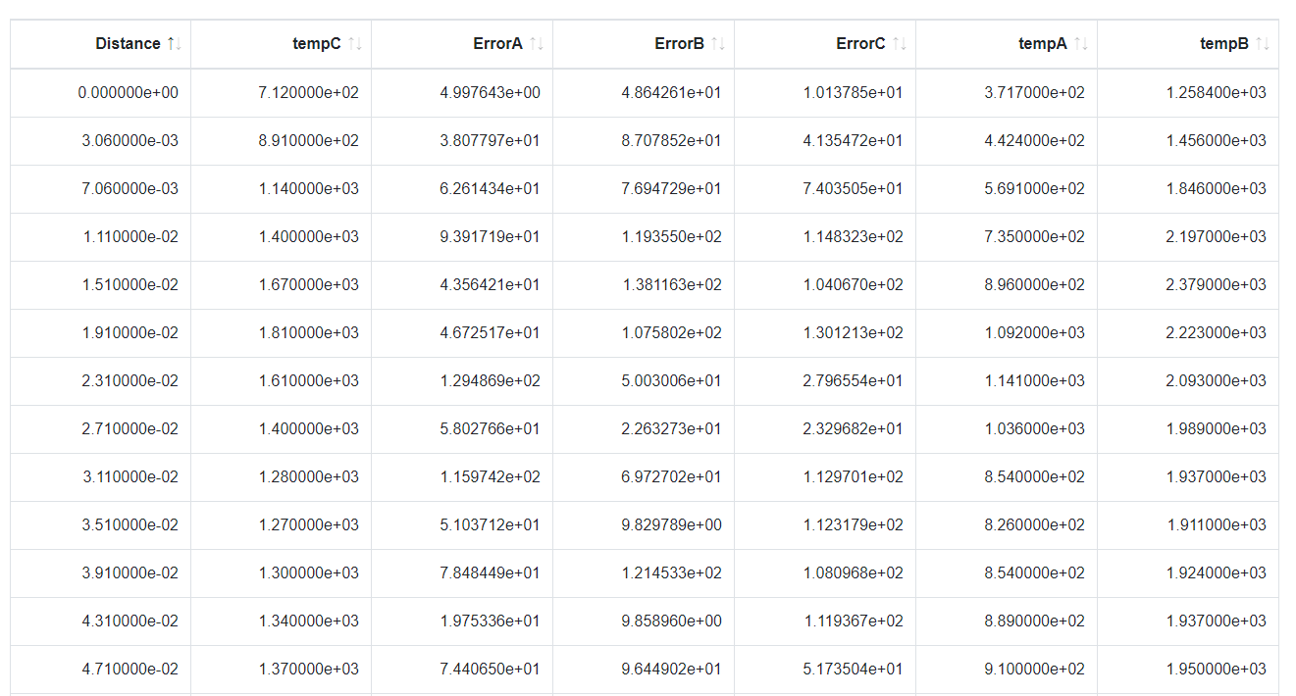This screenshot has width=1296, height=696.
Task: Click the sort arrows icon beside Distance
Action: [174, 44]
